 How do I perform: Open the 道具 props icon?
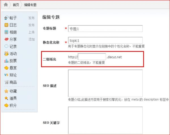[6, 98]
